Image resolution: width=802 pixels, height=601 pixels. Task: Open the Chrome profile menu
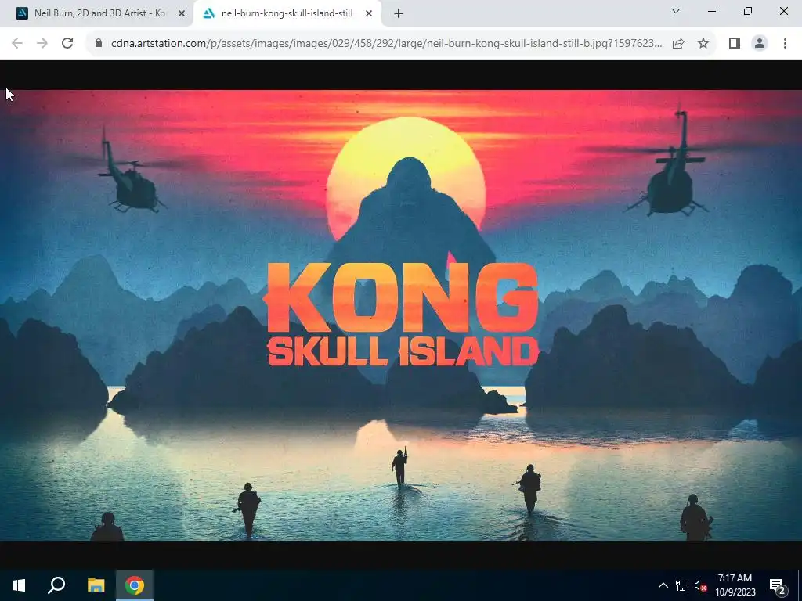click(x=760, y=44)
